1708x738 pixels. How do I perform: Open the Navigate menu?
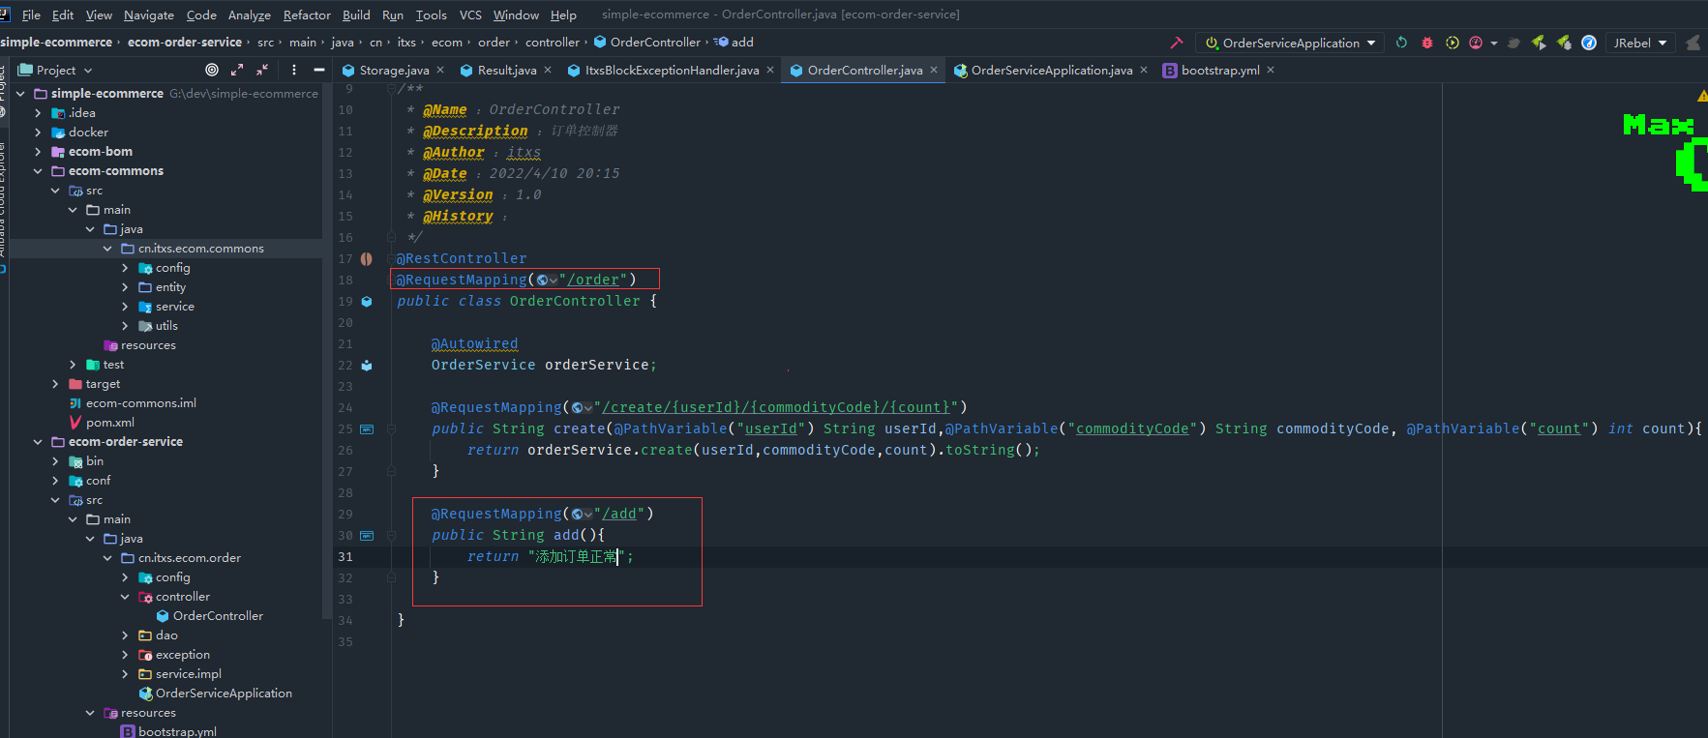coord(149,15)
